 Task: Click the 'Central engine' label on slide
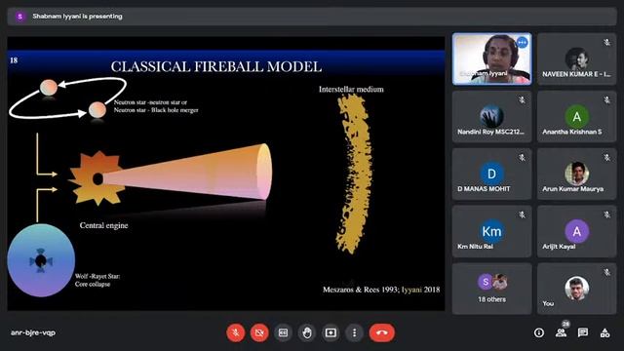104,225
